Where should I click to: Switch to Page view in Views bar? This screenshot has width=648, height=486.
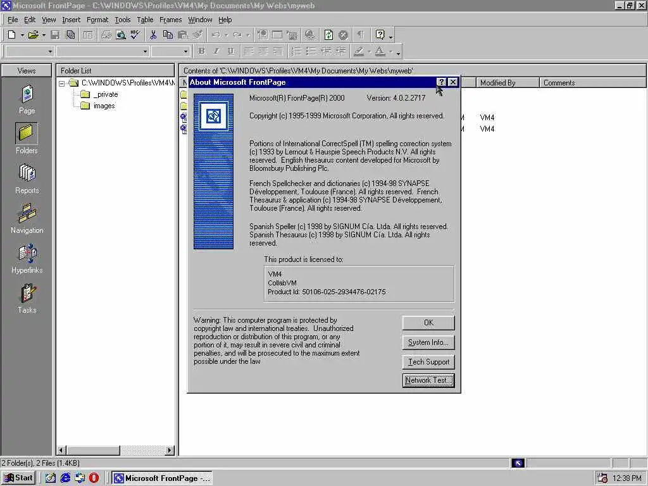point(27,99)
